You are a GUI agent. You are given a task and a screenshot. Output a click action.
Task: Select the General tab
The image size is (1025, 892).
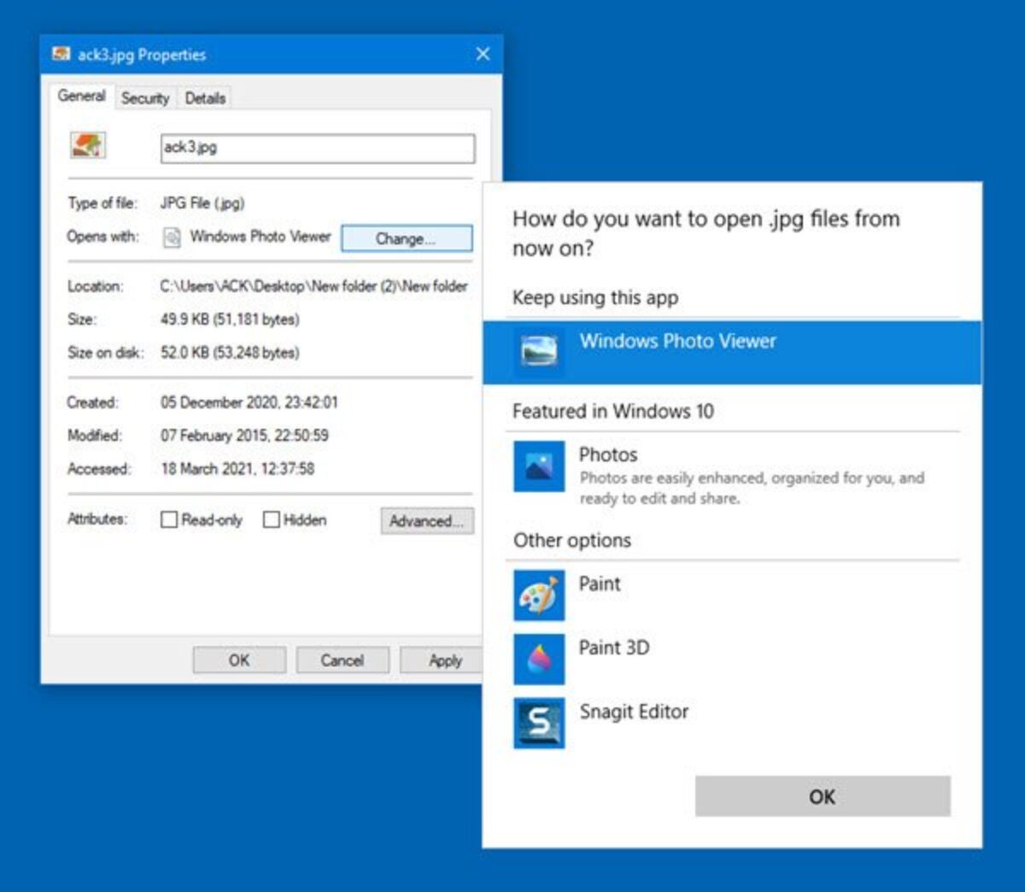point(82,96)
